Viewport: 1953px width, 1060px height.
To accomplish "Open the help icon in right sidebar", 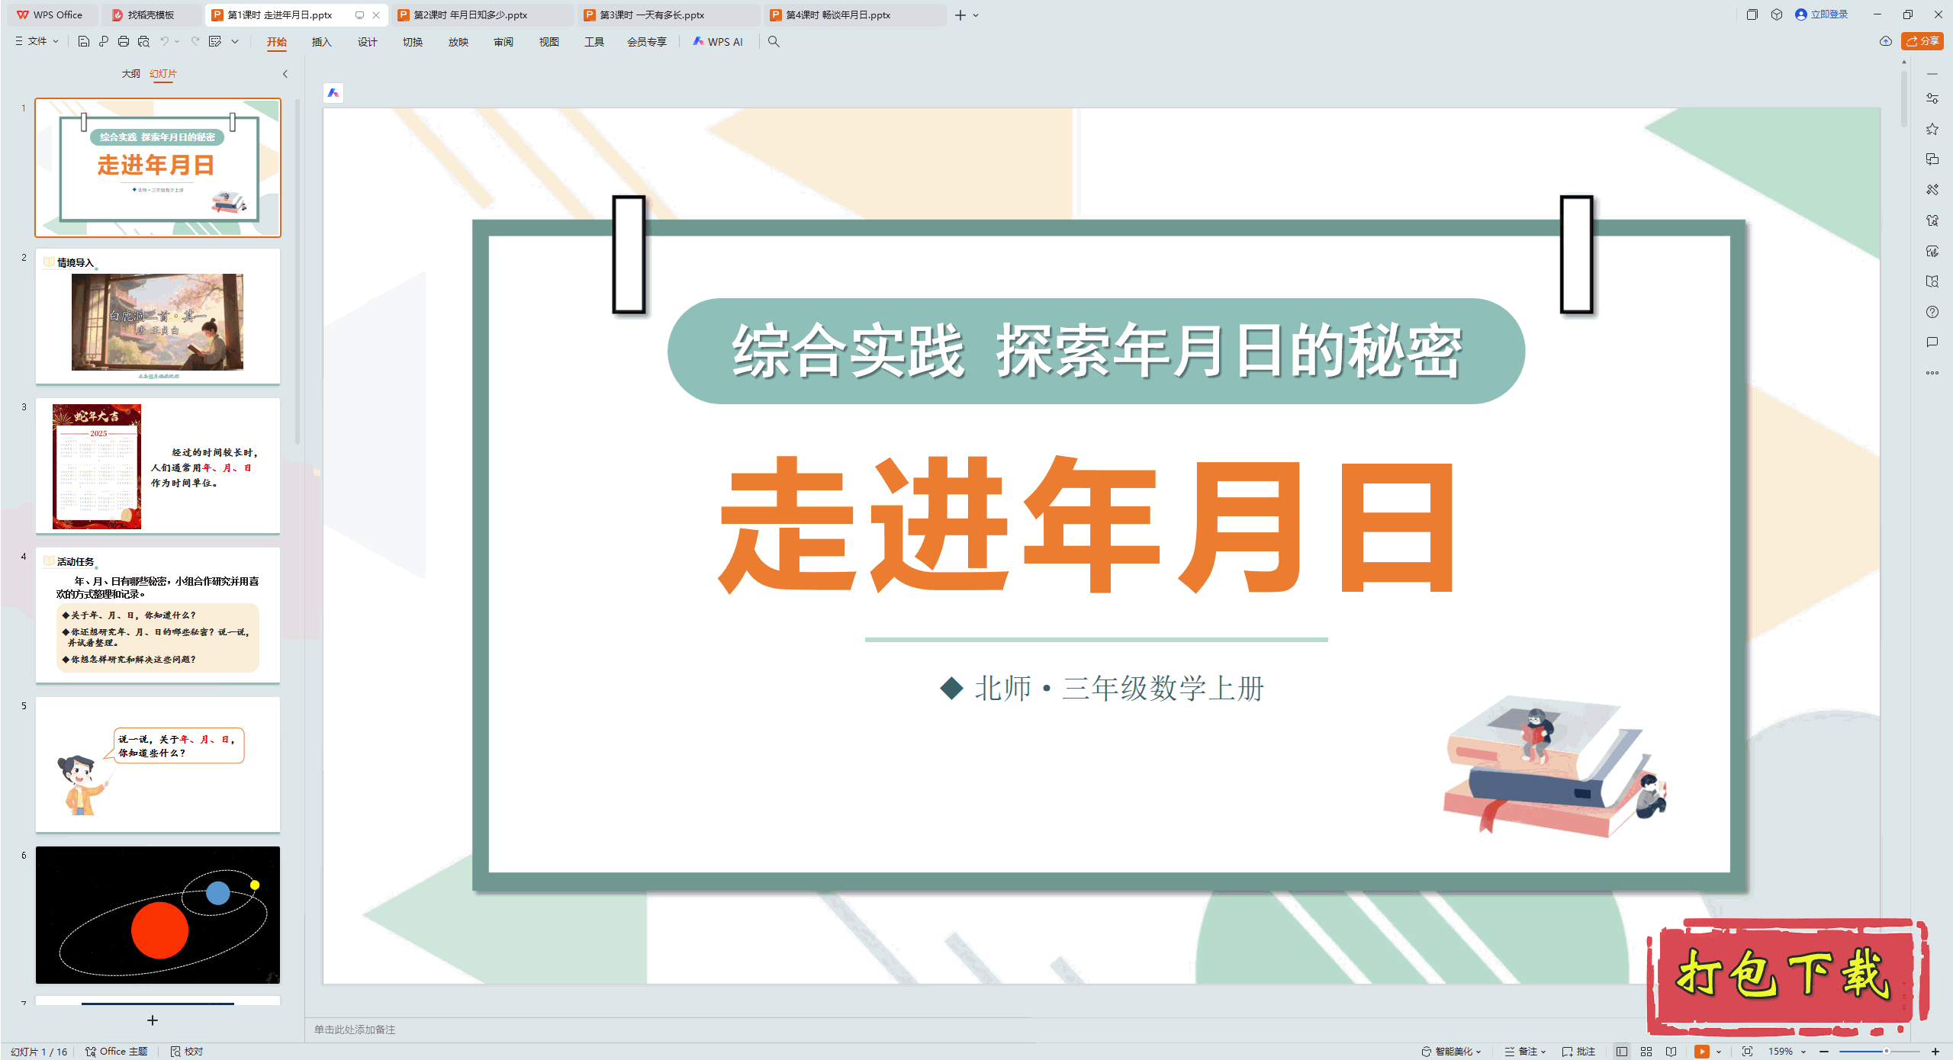I will (x=1932, y=312).
